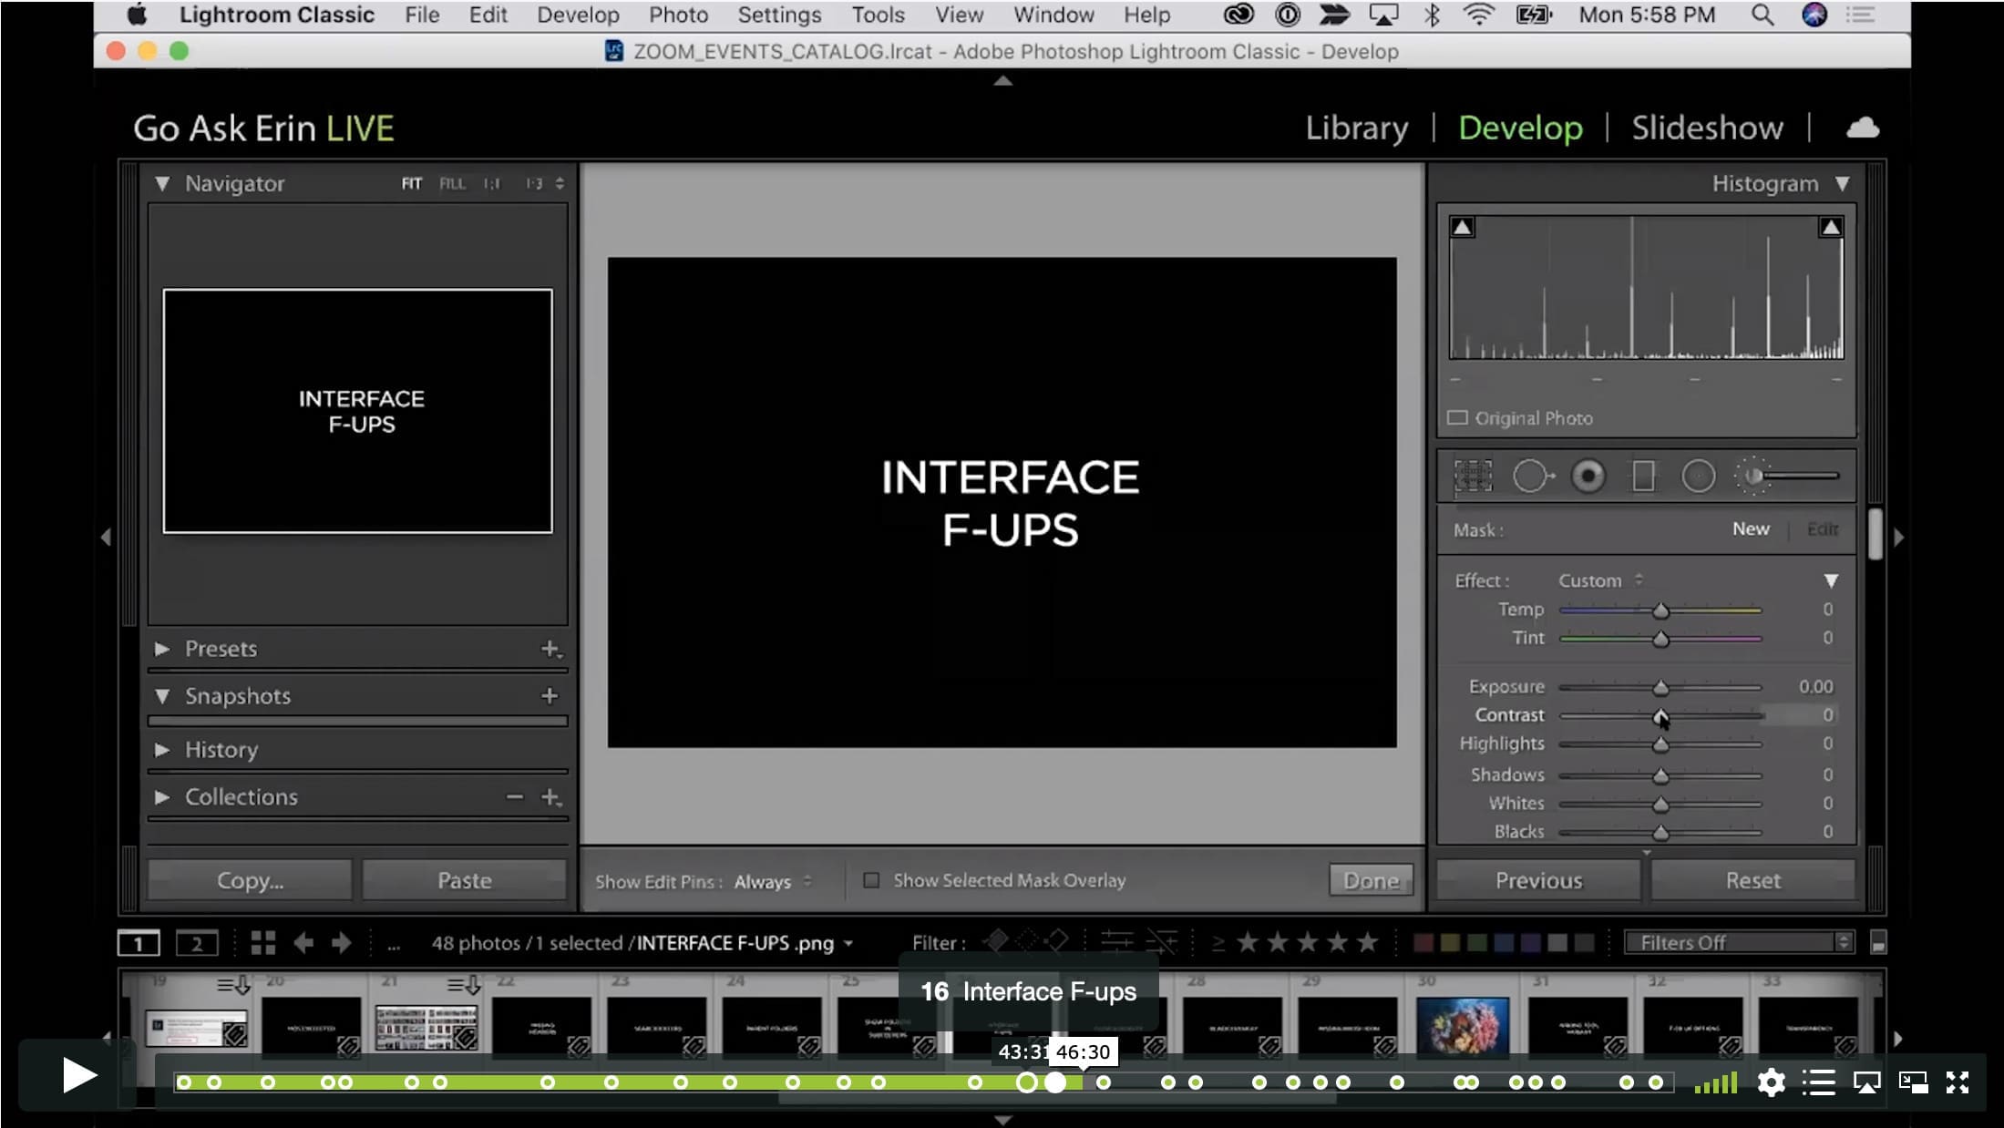
Task: Select the coral reef photo thumbnail
Action: [1463, 1025]
